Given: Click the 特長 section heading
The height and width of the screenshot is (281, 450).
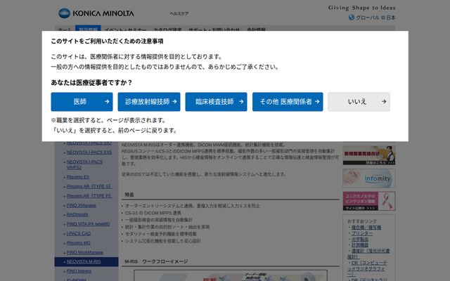Looking at the screenshot, I should (129, 195).
